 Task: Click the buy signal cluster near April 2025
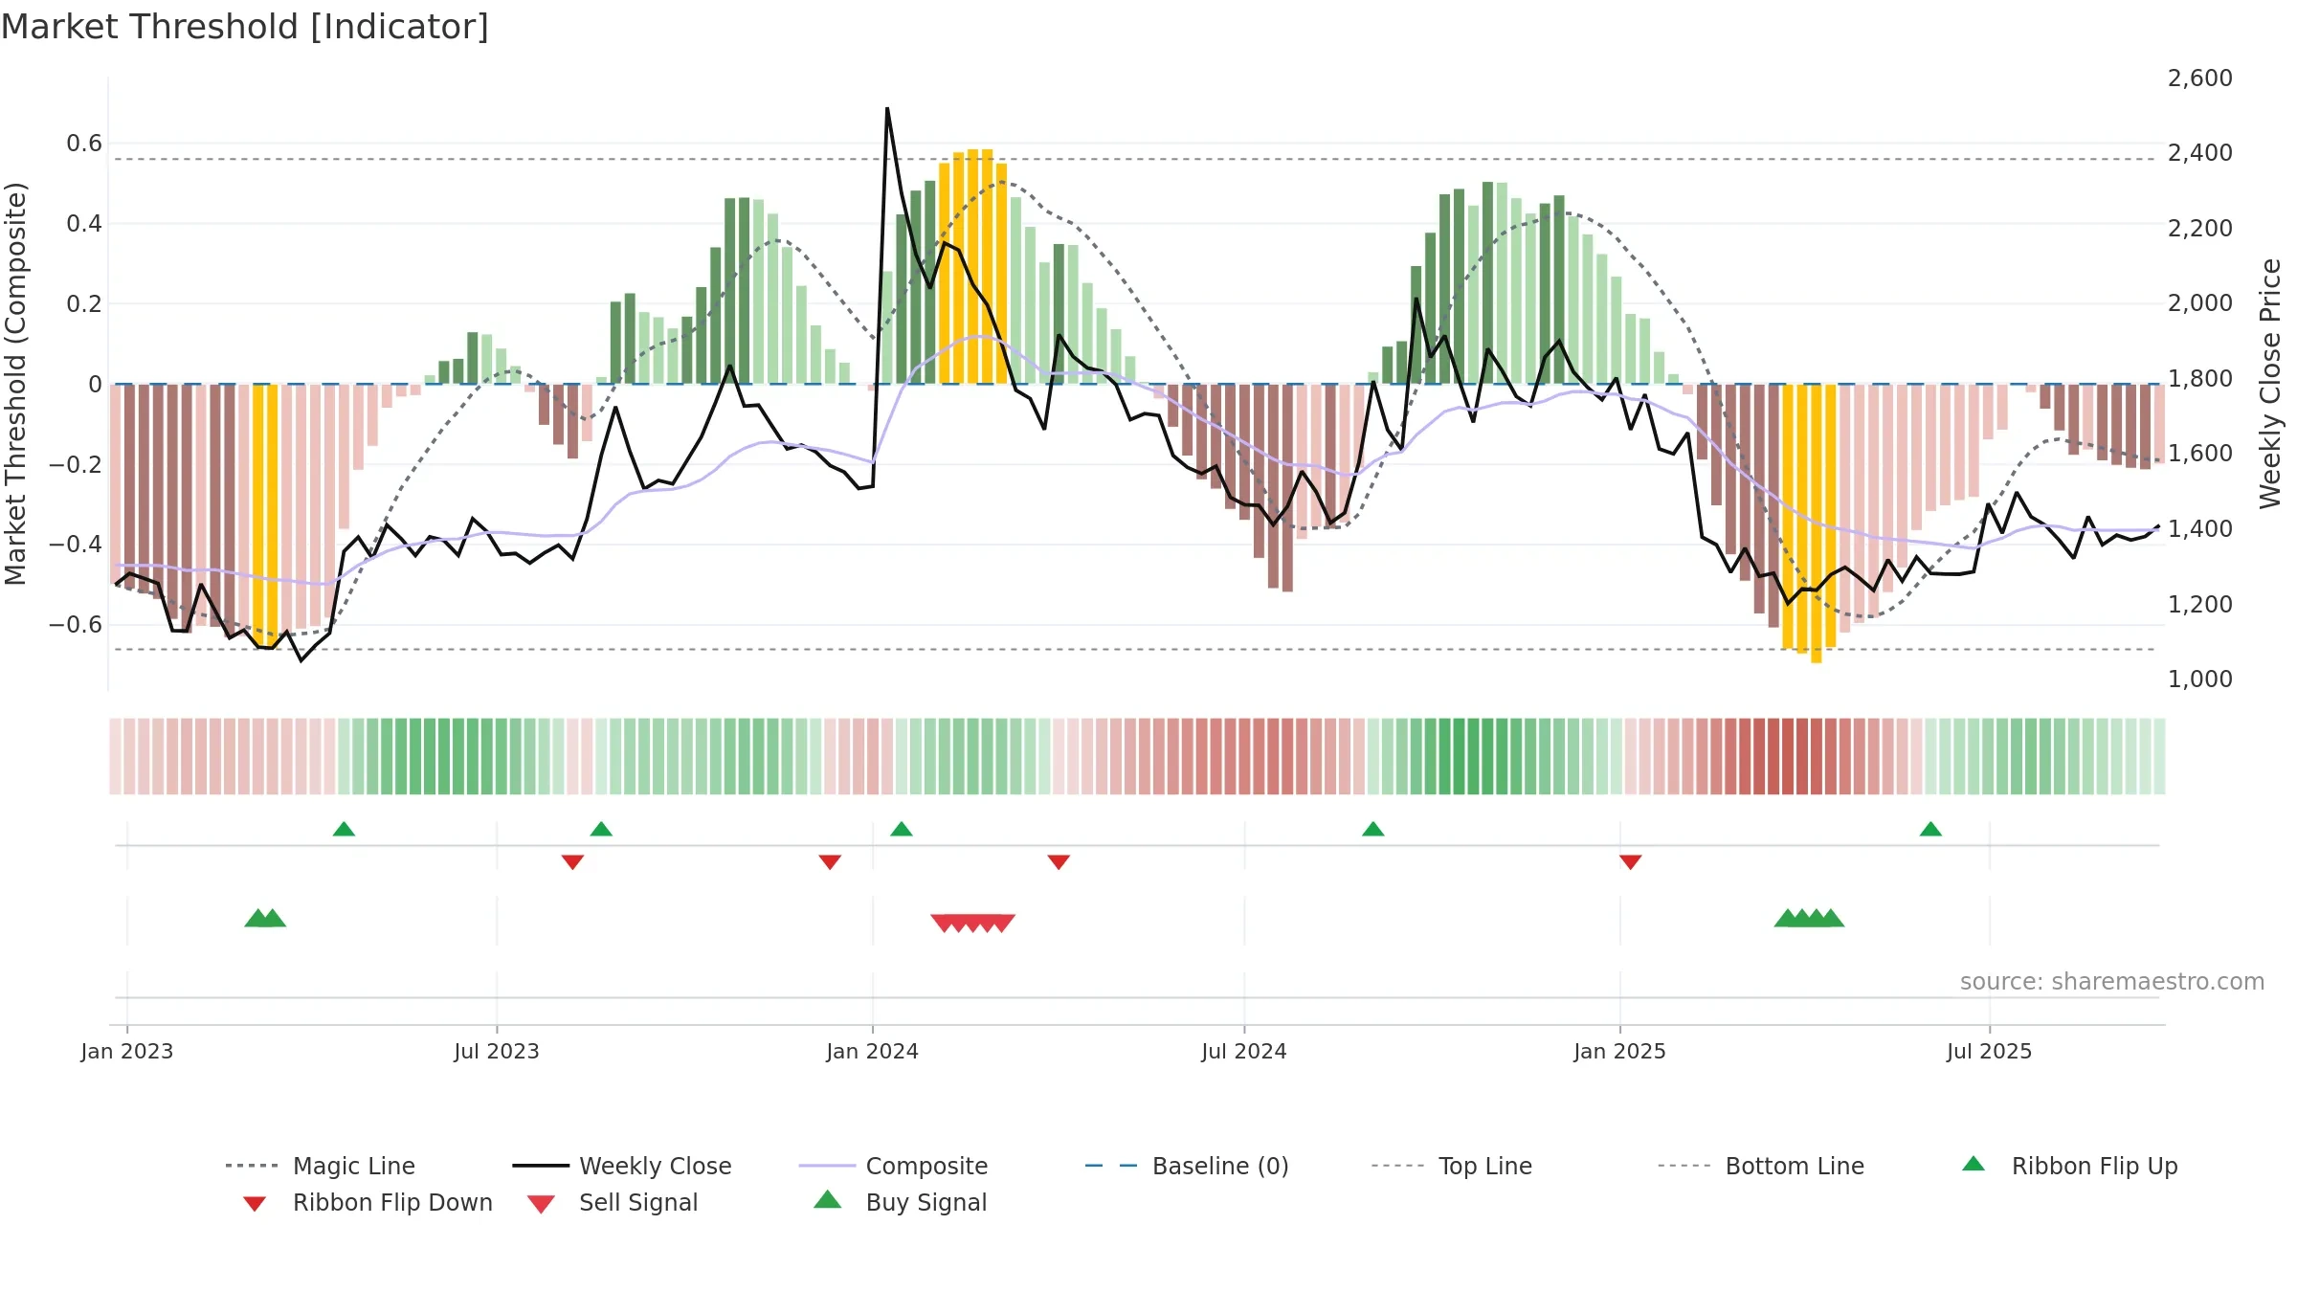[x=1809, y=918]
